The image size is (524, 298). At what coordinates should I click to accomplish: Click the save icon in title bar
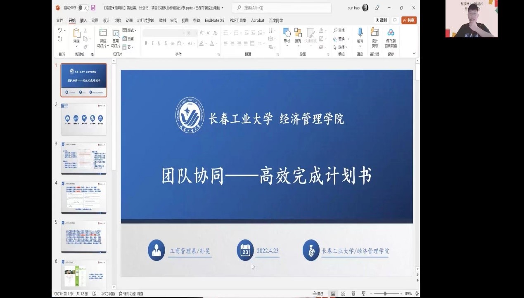[93, 8]
